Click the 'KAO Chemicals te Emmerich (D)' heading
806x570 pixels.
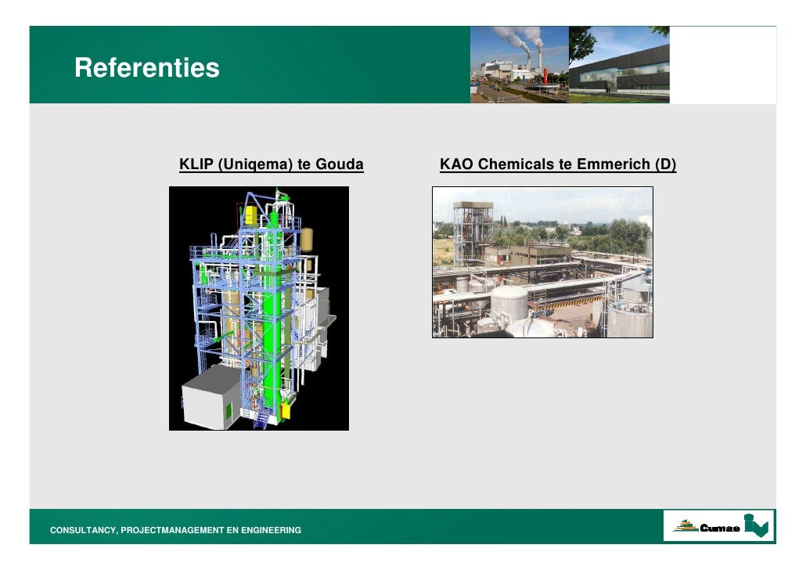point(558,164)
